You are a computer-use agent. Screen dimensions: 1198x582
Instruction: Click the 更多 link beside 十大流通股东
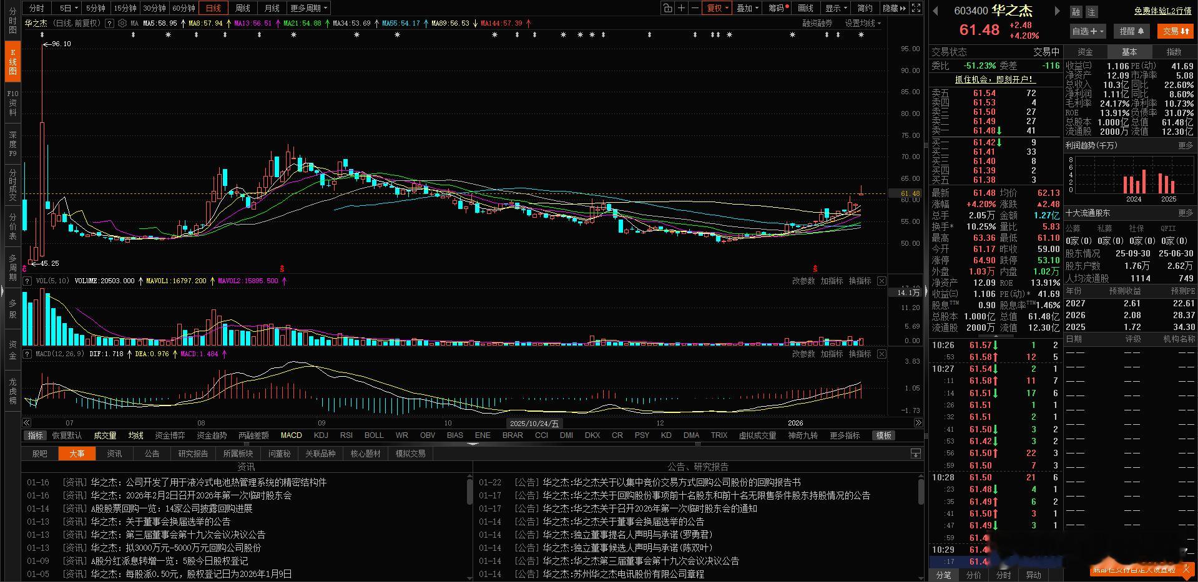(1186, 213)
